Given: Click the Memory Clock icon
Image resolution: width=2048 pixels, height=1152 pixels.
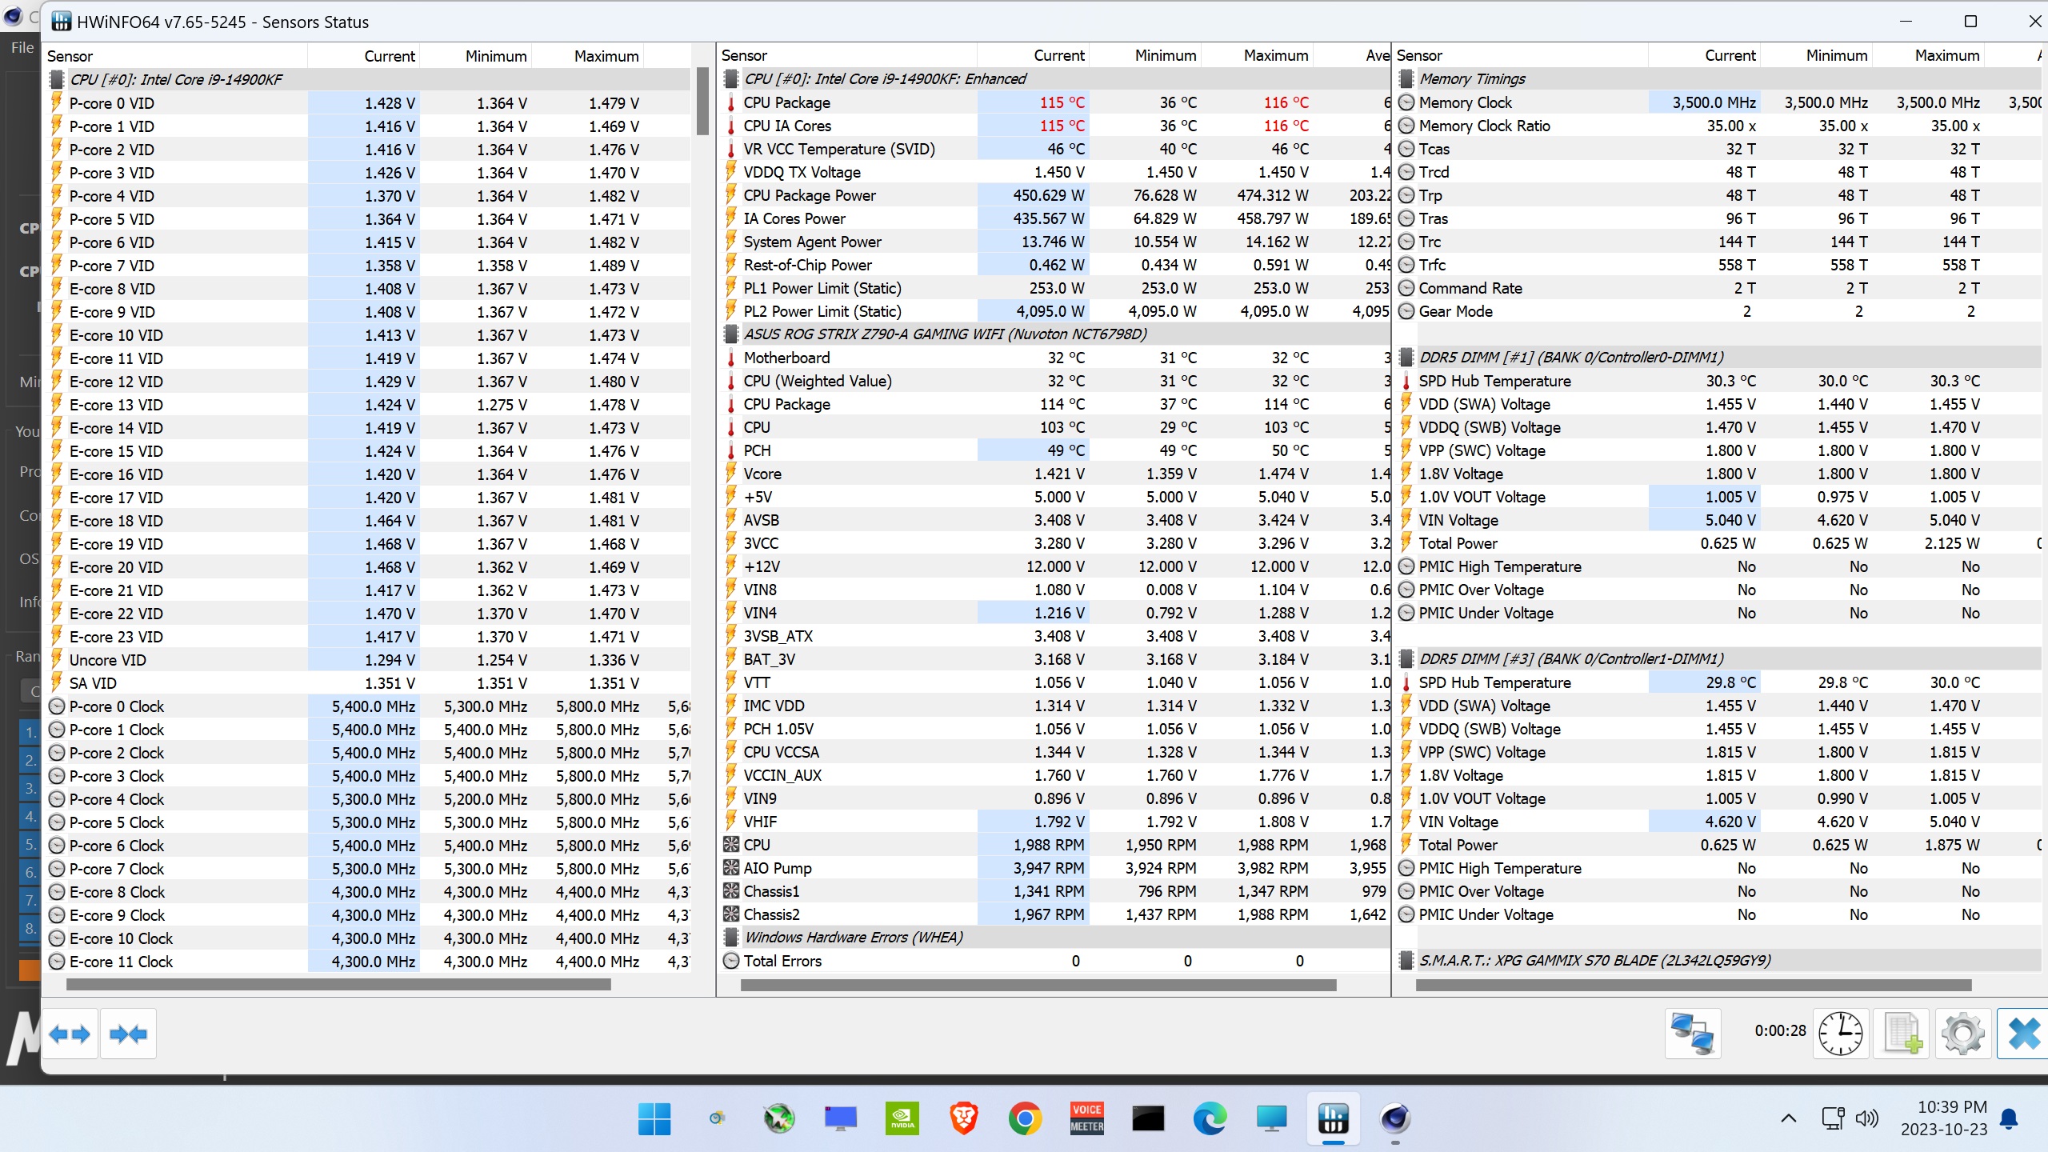Looking at the screenshot, I should [1406, 102].
